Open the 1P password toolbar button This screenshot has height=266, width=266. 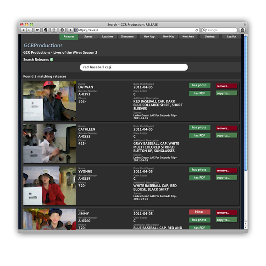pos(37,30)
